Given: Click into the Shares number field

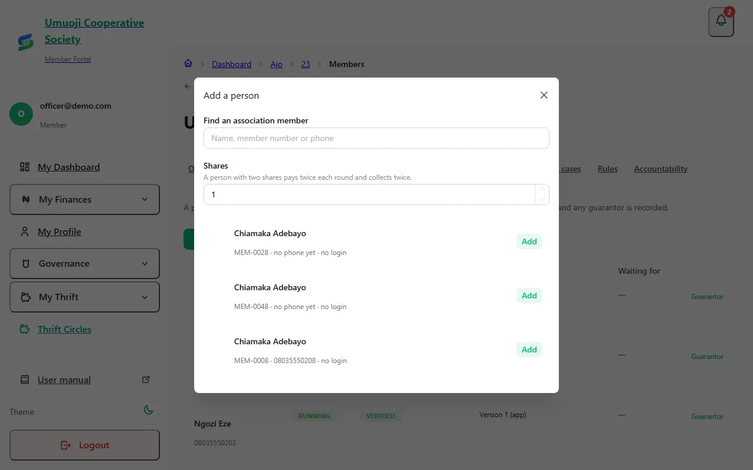Looking at the screenshot, I should tap(369, 194).
